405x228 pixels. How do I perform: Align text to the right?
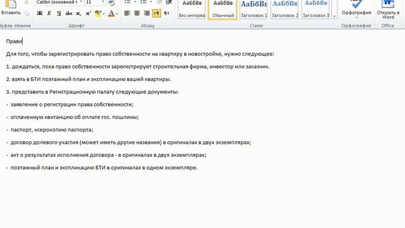click(147, 13)
